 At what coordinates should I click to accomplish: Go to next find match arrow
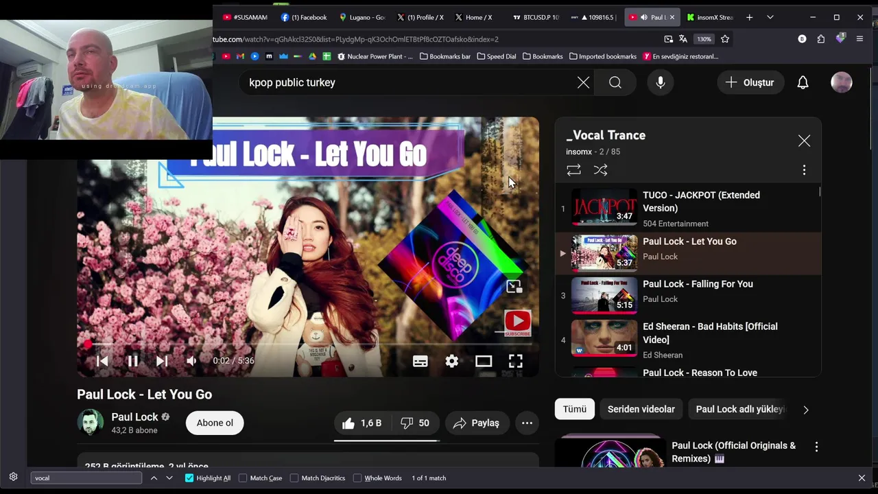click(169, 478)
